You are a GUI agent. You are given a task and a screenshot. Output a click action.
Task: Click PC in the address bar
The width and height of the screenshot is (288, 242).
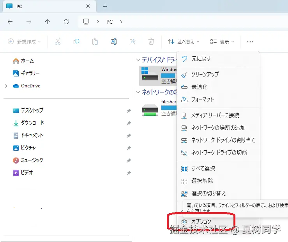110,22
